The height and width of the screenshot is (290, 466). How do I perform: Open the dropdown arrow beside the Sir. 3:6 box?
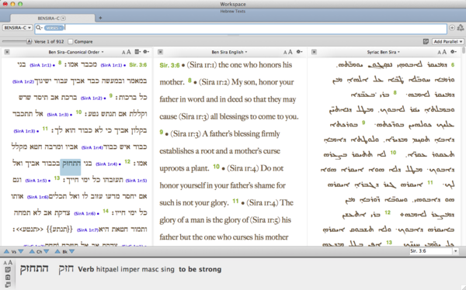pyautogui.click(x=455, y=251)
